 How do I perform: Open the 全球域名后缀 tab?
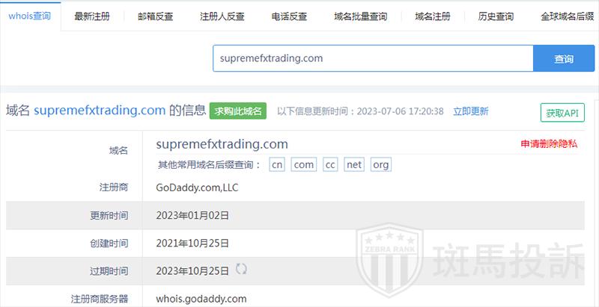(x=568, y=16)
